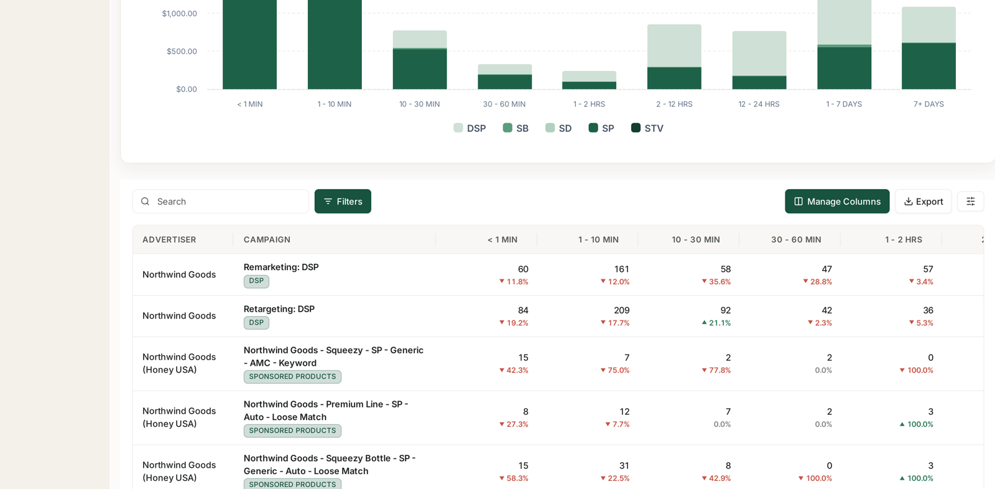995x489 pixels.
Task: Toggle SB legend swatch in chart
Action: coord(507,128)
